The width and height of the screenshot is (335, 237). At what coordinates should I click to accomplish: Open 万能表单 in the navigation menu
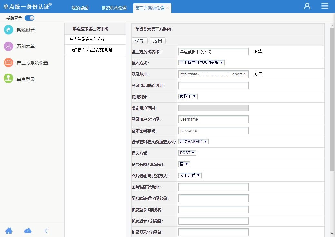click(x=26, y=46)
